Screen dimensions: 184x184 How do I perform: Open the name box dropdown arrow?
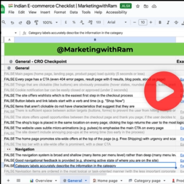point(16,33)
